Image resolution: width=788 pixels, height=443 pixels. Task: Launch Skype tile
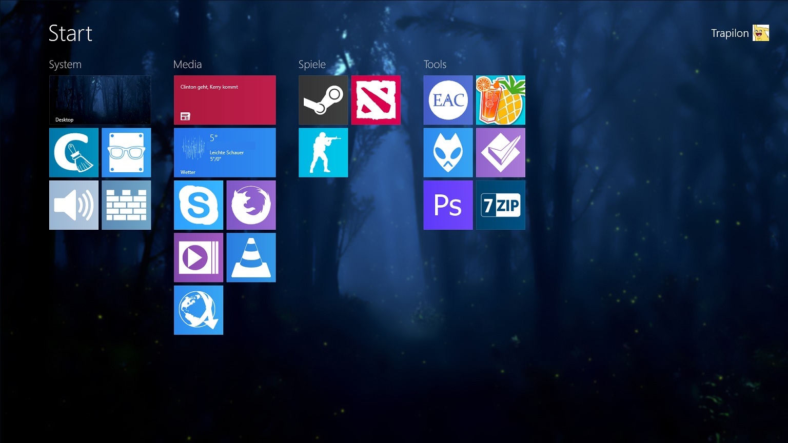[x=199, y=205]
